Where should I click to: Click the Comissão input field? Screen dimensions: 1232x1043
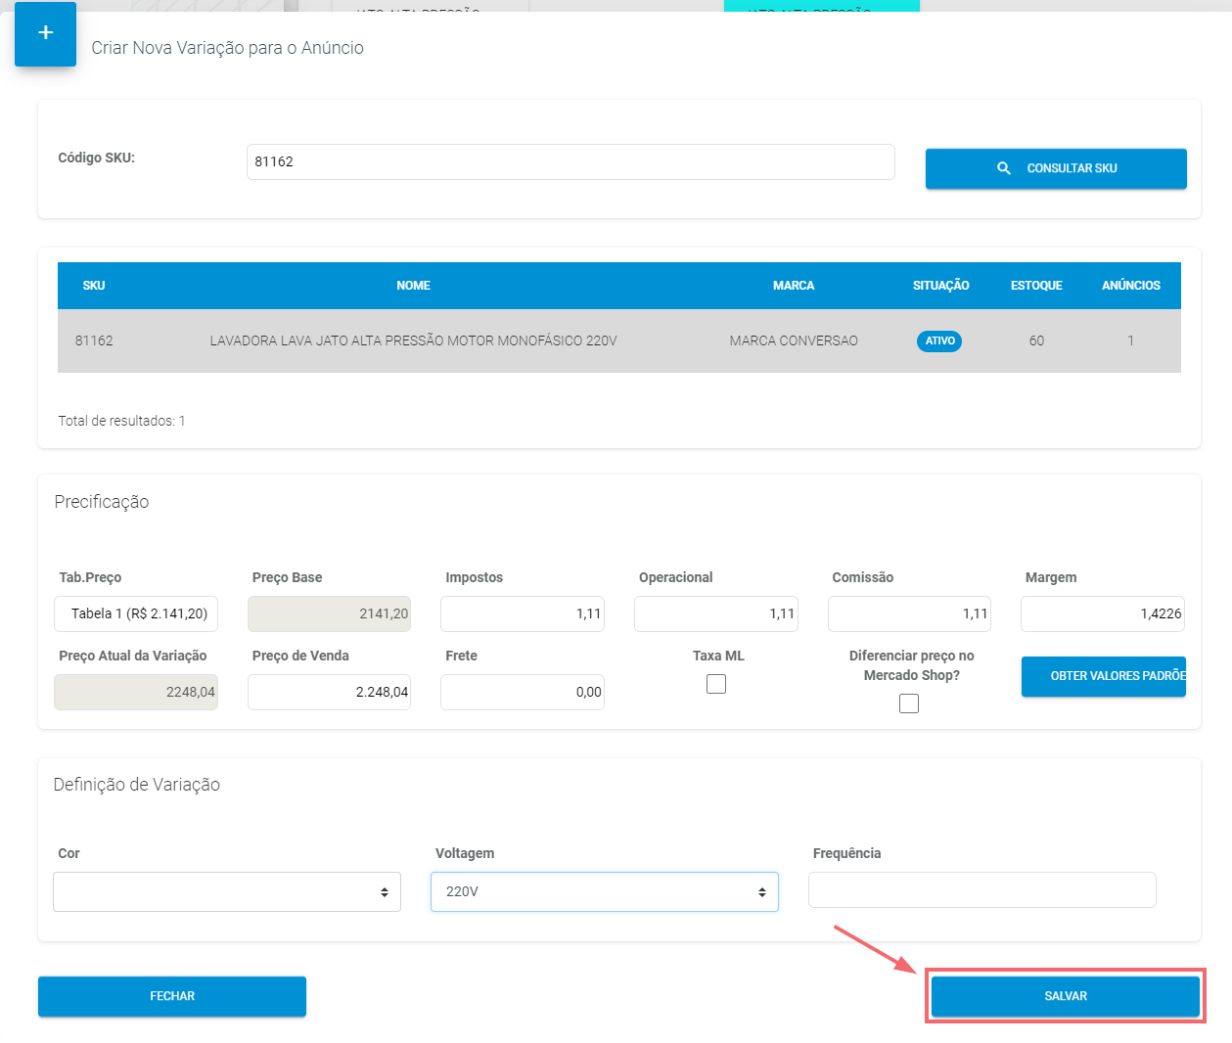click(x=909, y=613)
